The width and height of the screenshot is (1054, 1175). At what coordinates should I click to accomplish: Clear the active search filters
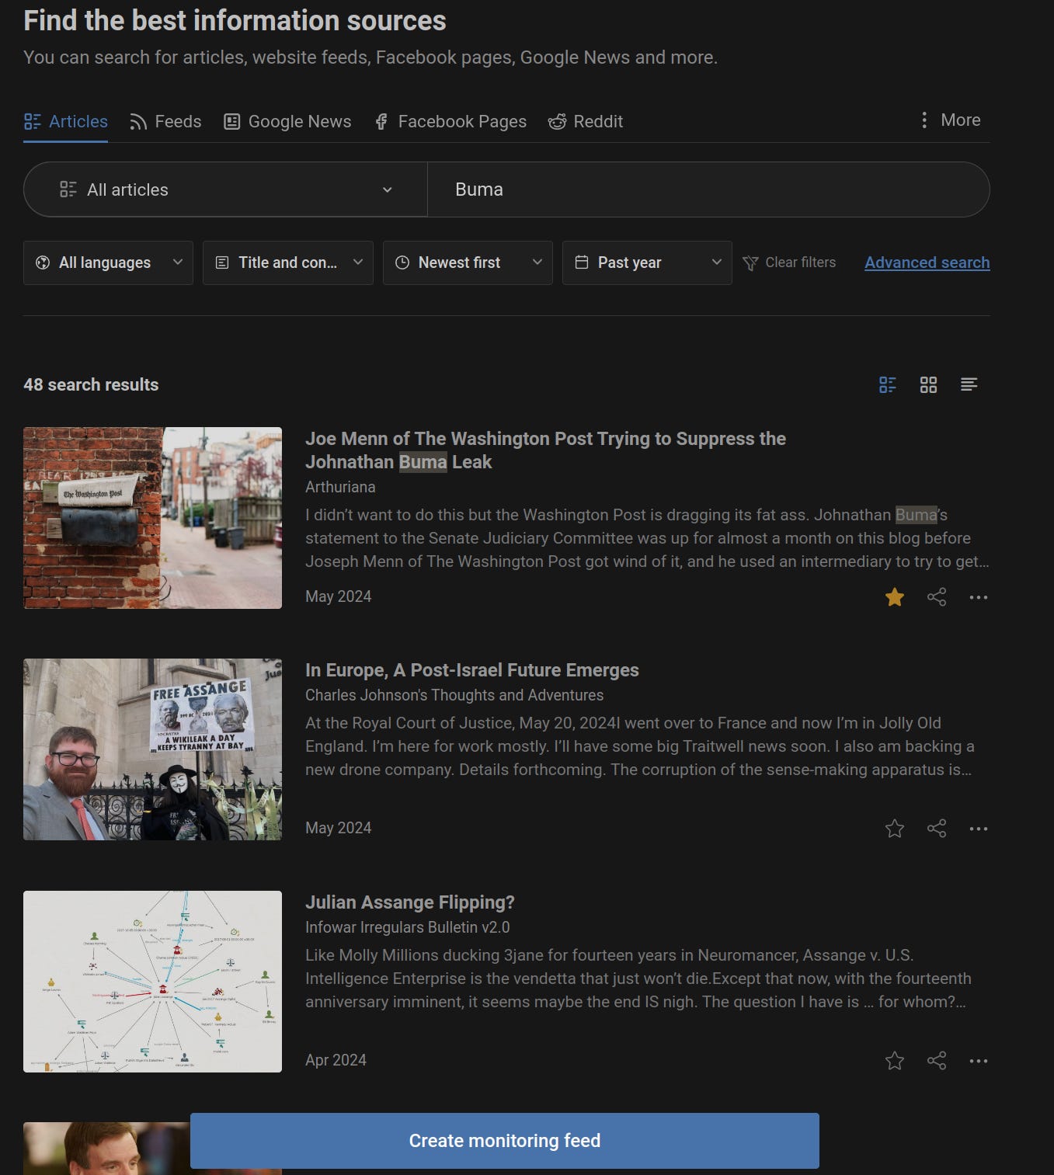pos(789,262)
